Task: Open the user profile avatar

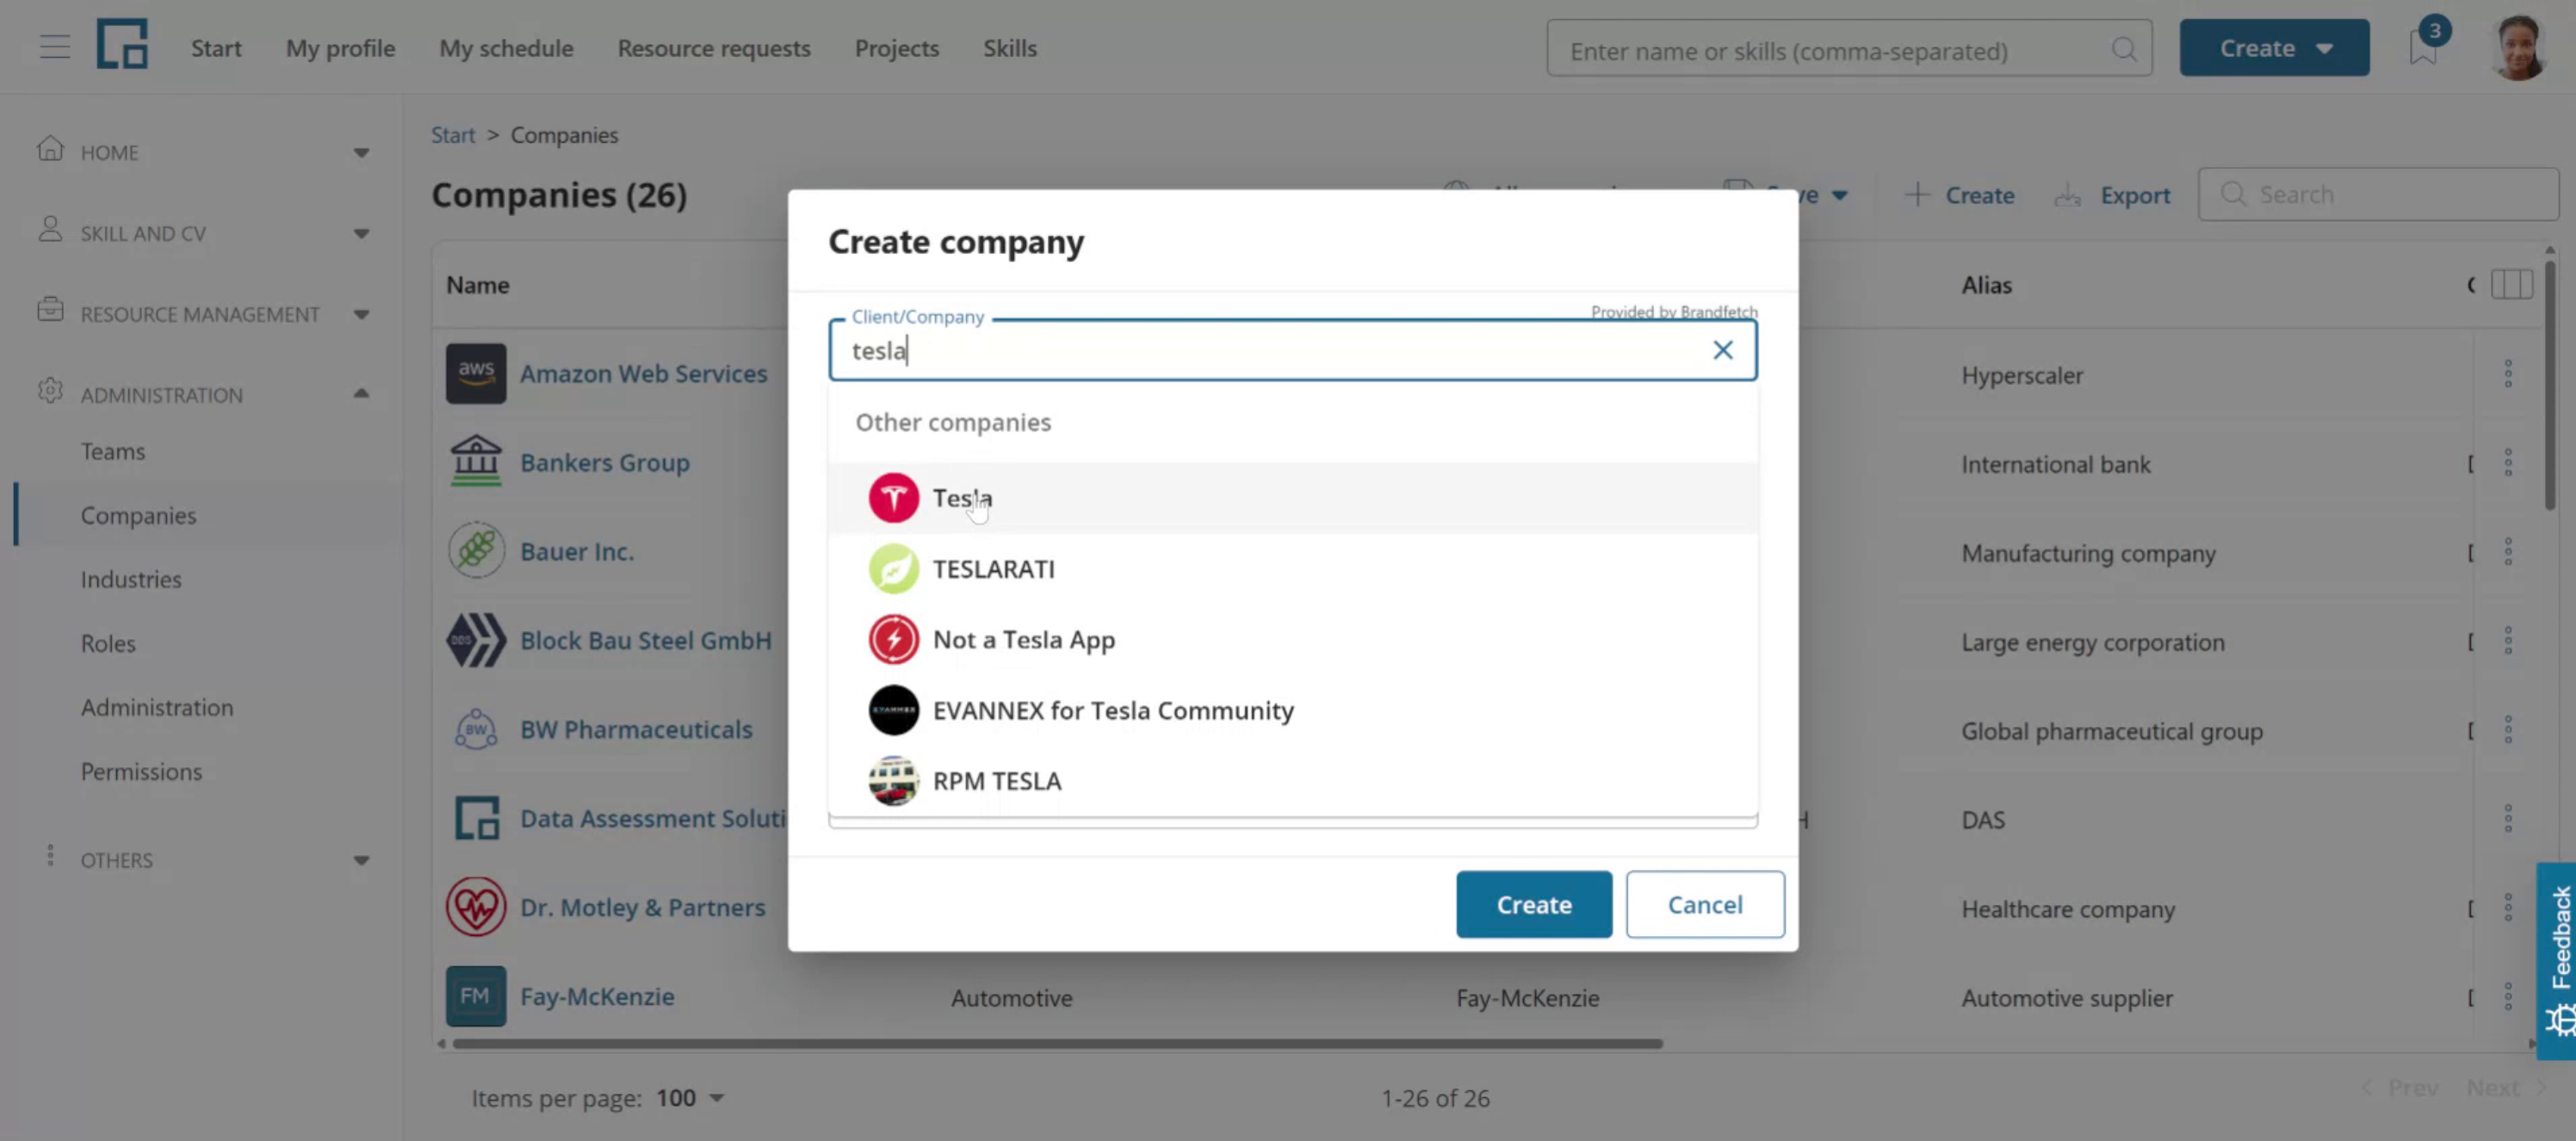Action: (2519, 47)
